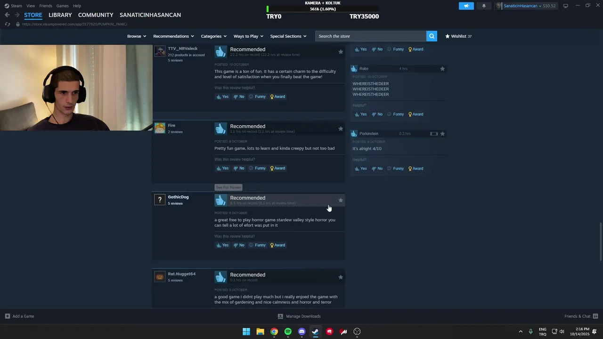Click the page vertical scrollbar thumb
The width and height of the screenshot is (603, 339).
600,242
